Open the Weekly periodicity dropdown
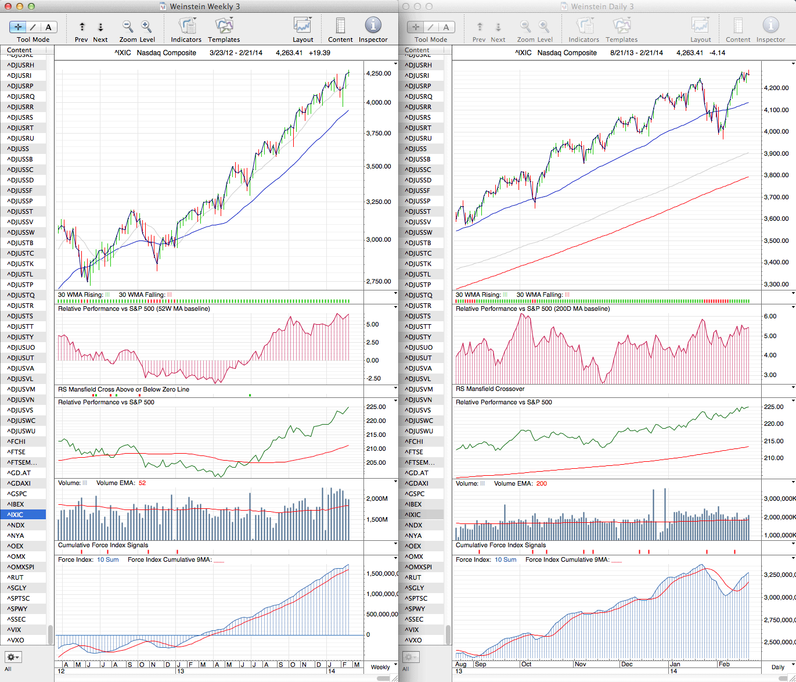The image size is (796, 682). (384, 667)
